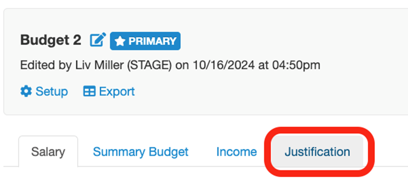Click the gear icon next to Setup
408x181 pixels.
click(26, 91)
